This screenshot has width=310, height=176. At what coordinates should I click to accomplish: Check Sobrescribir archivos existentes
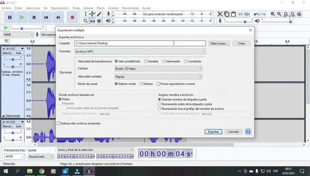[x=78, y=123]
